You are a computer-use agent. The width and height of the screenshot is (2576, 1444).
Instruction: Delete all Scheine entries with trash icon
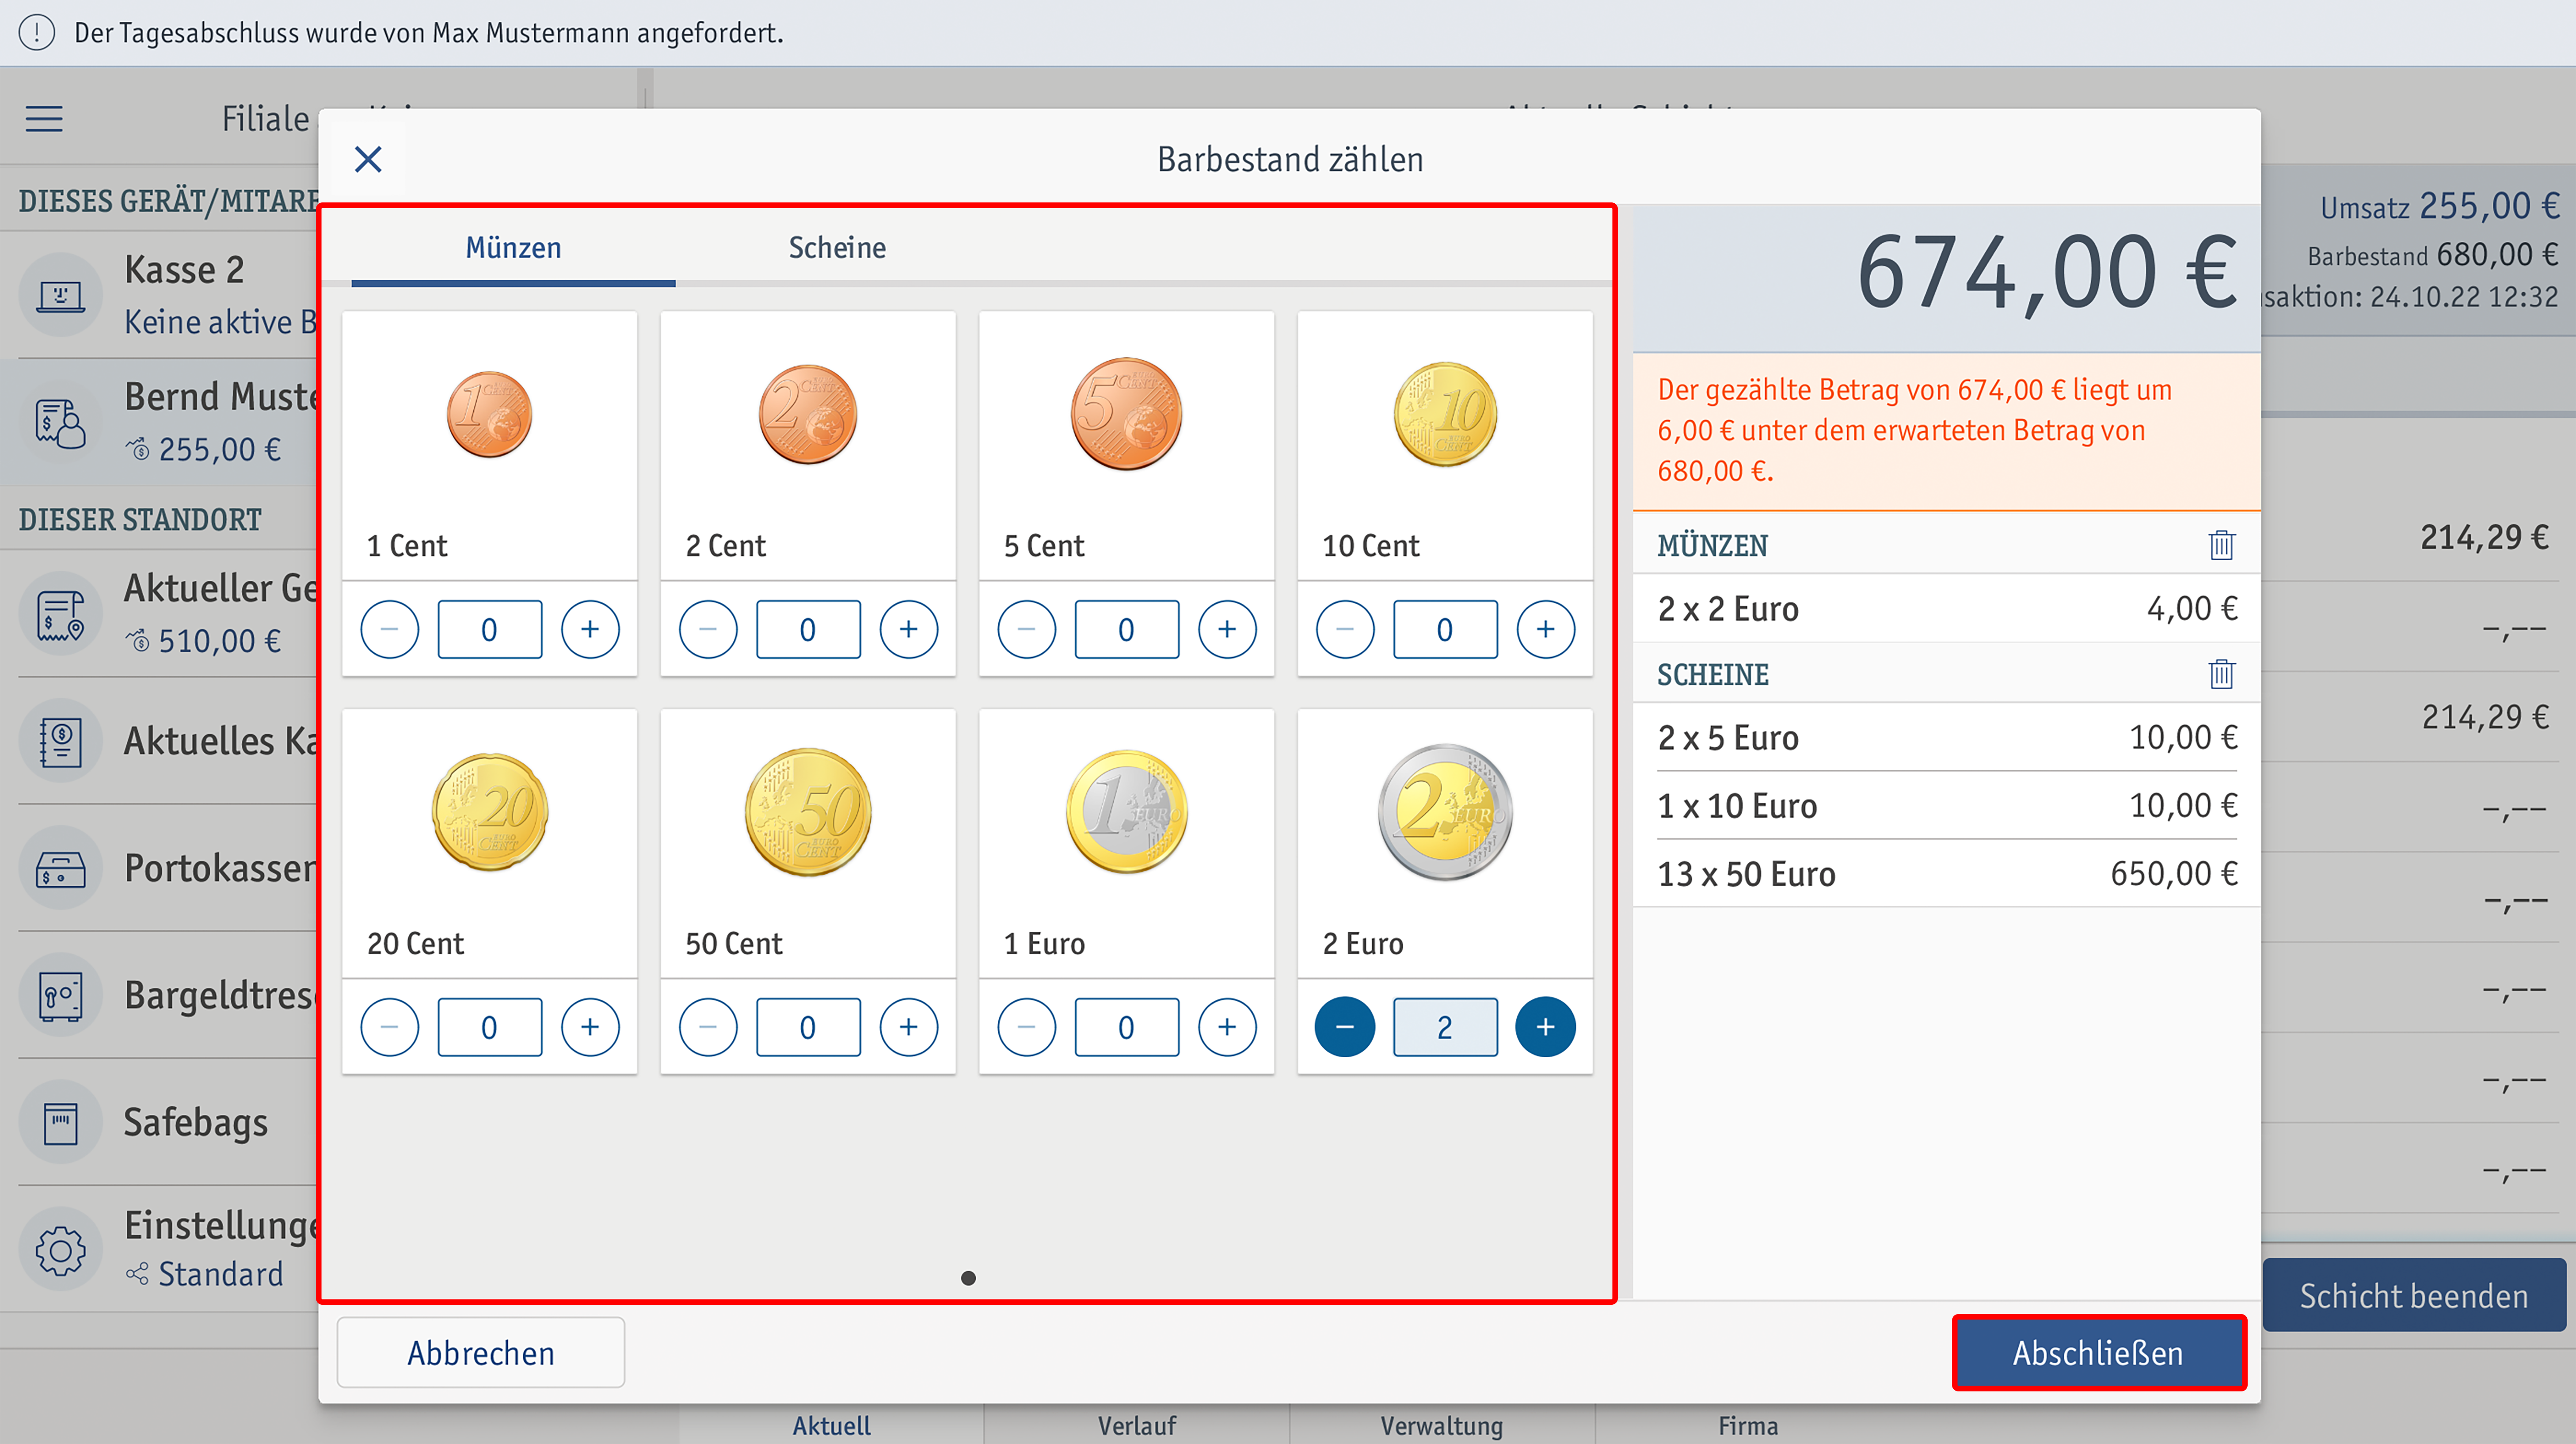point(2221,674)
